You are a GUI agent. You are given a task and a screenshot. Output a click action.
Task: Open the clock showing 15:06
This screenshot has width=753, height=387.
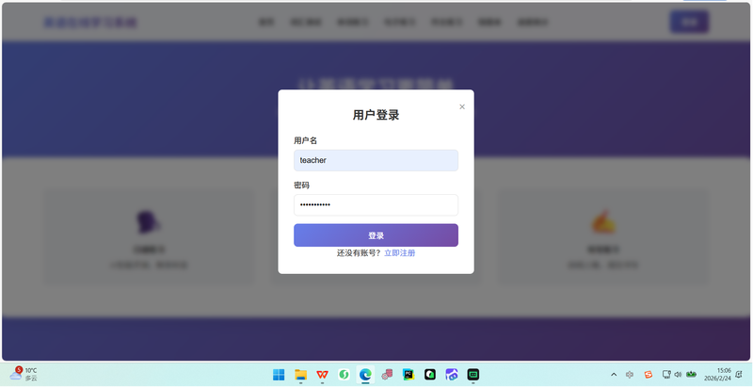coord(717,375)
